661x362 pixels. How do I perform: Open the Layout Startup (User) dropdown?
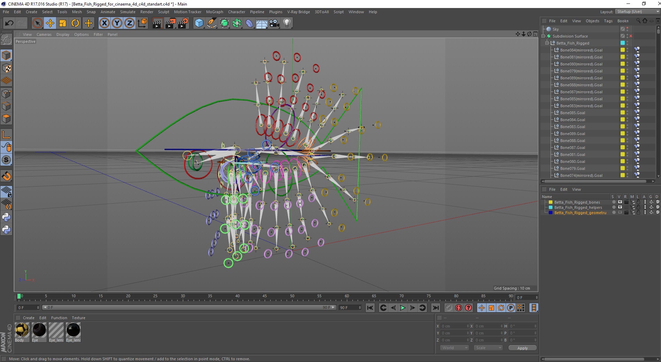(x=637, y=11)
